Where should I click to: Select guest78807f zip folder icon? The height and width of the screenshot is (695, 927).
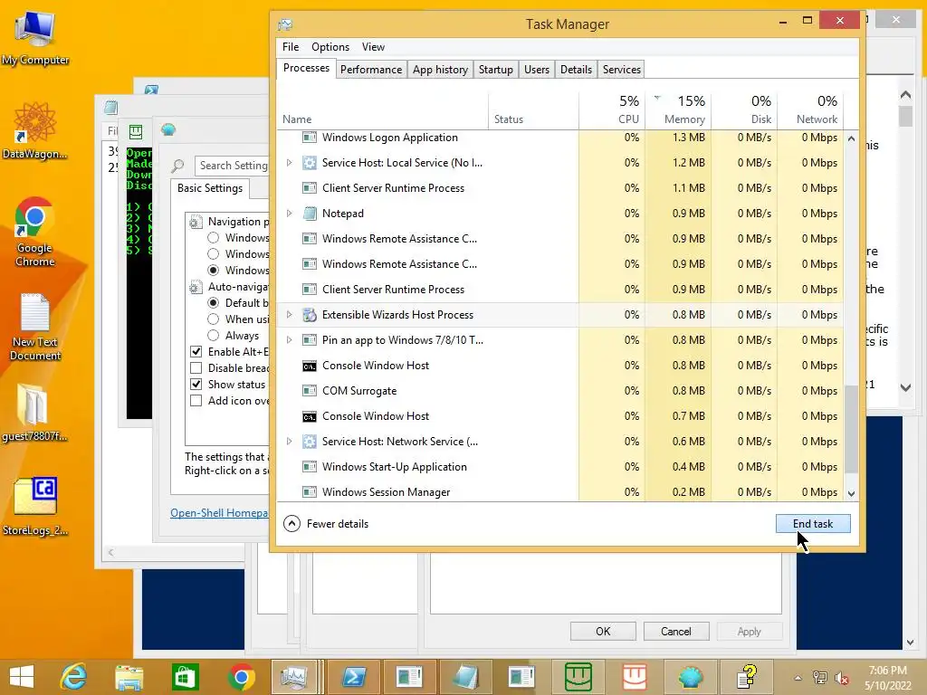click(x=35, y=413)
